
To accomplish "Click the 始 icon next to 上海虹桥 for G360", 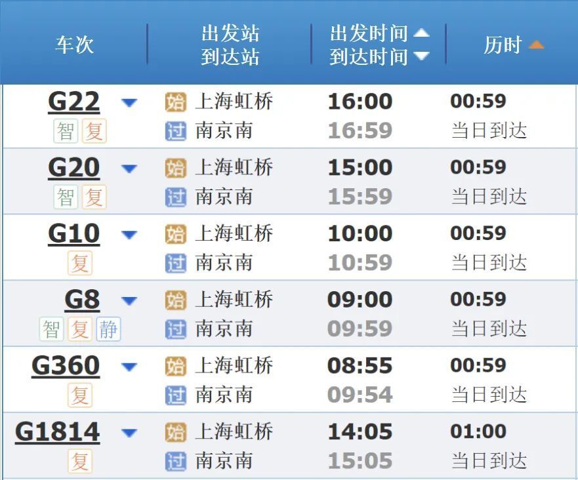I will (x=176, y=366).
